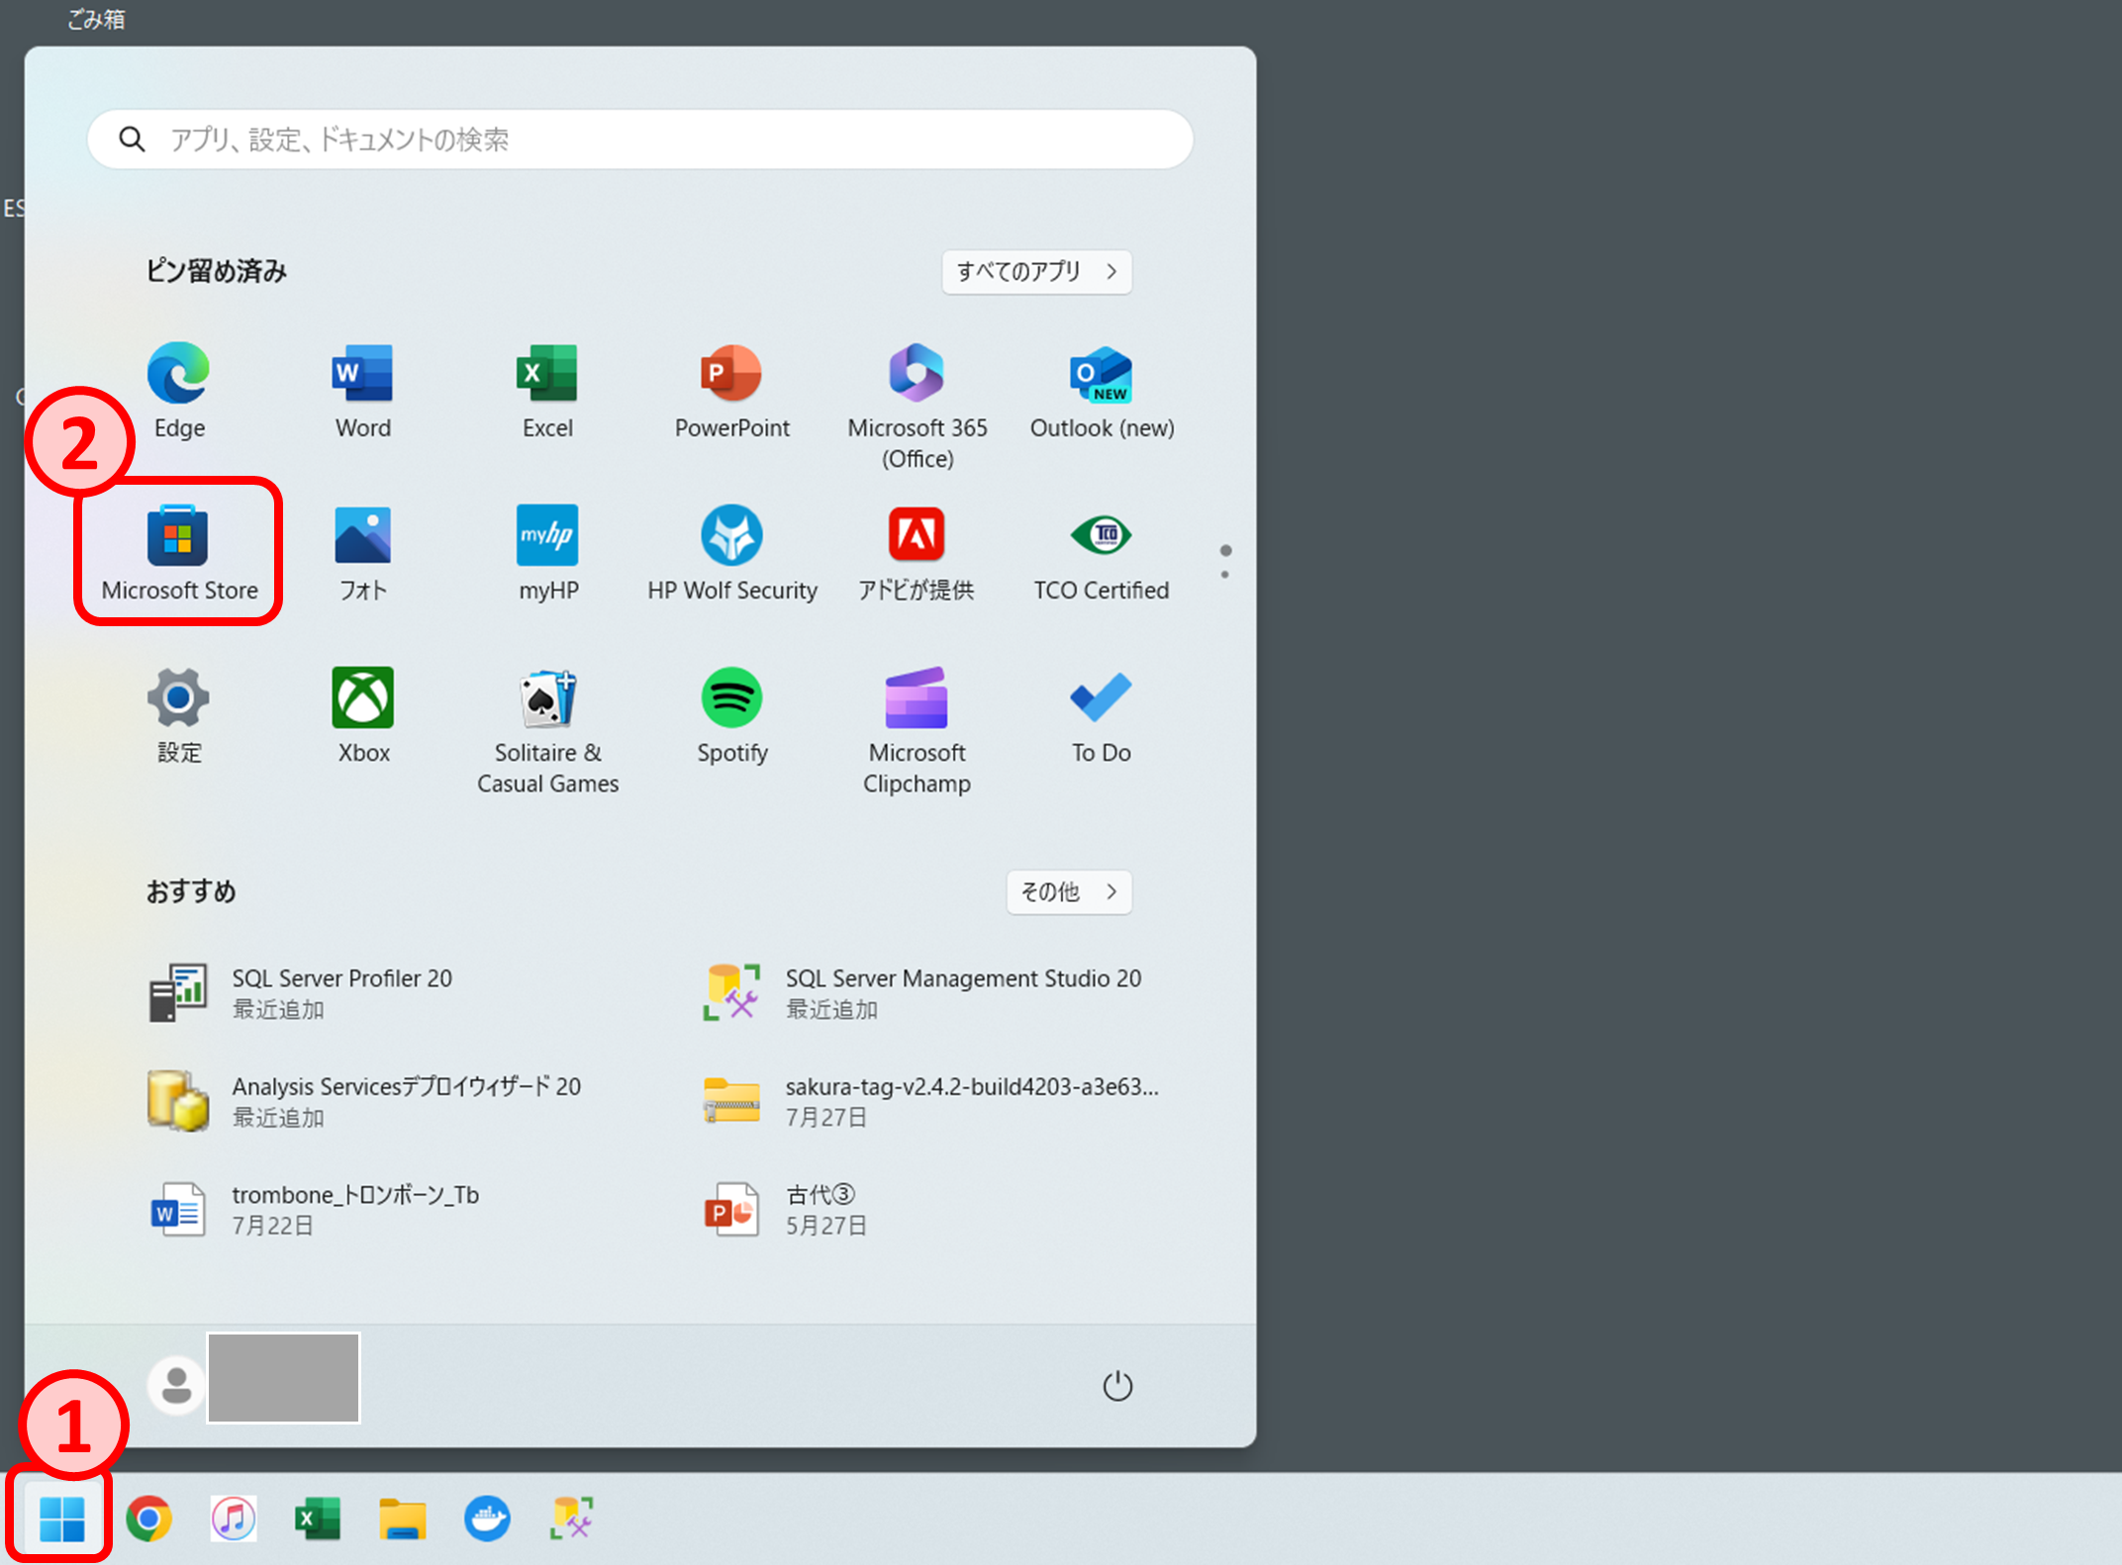Expand すべてのアプリ list
This screenshot has width=2122, height=1565.
tap(1036, 271)
